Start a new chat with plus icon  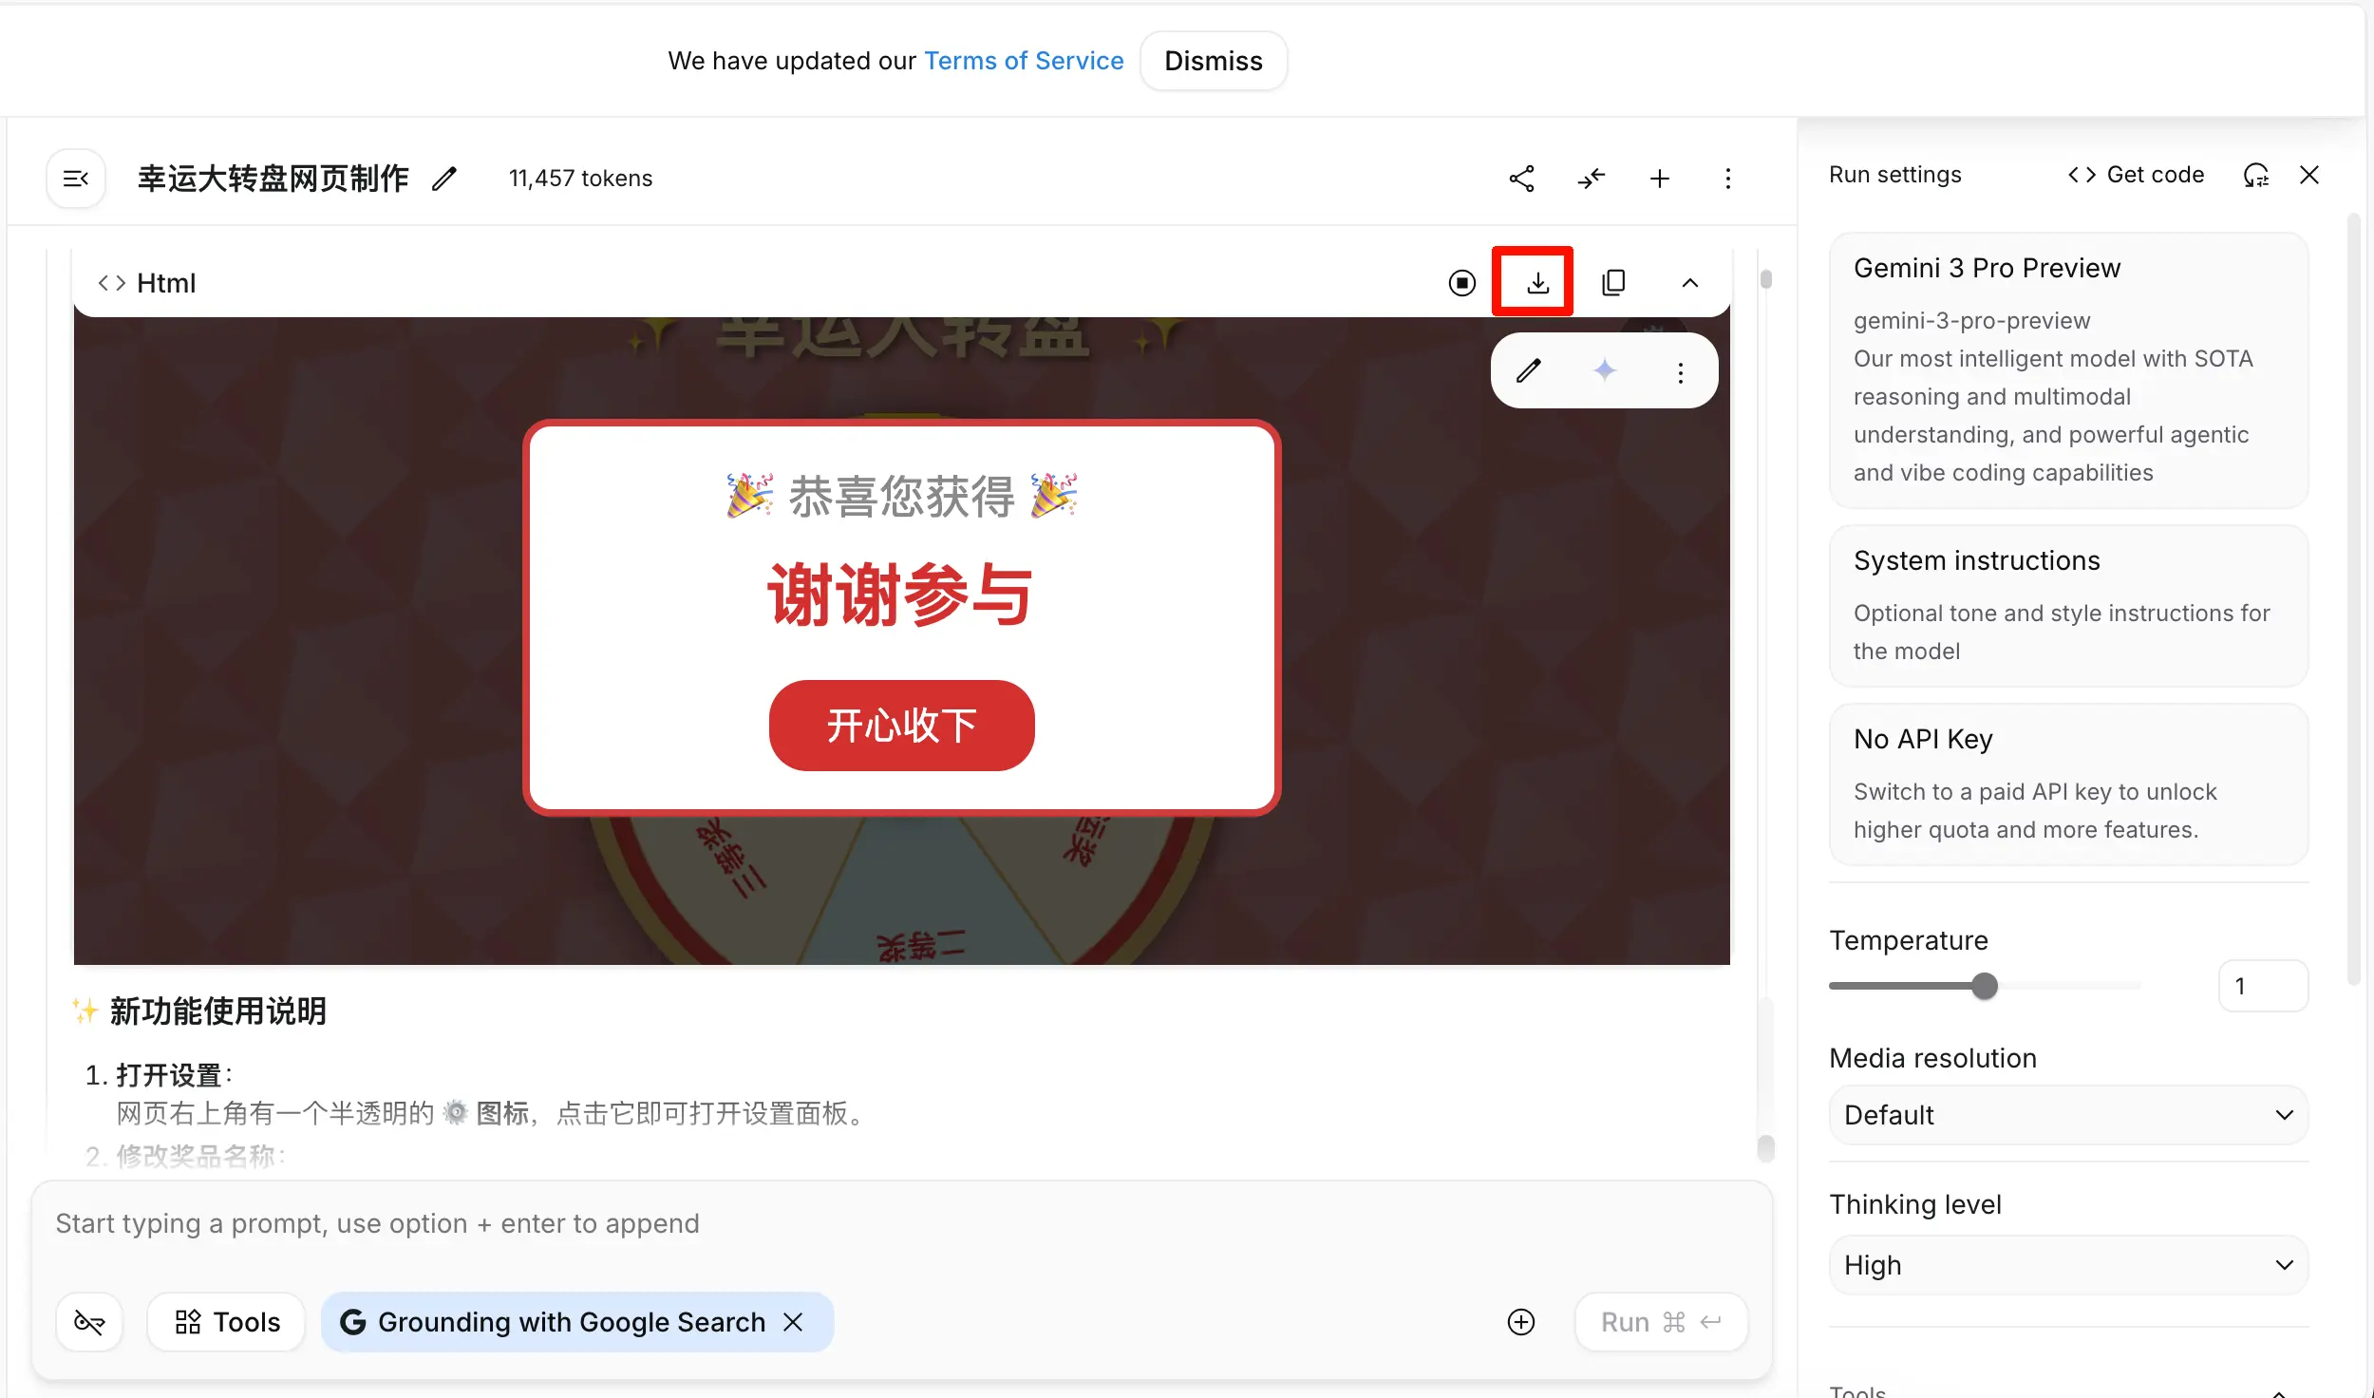click(1659, 179)
